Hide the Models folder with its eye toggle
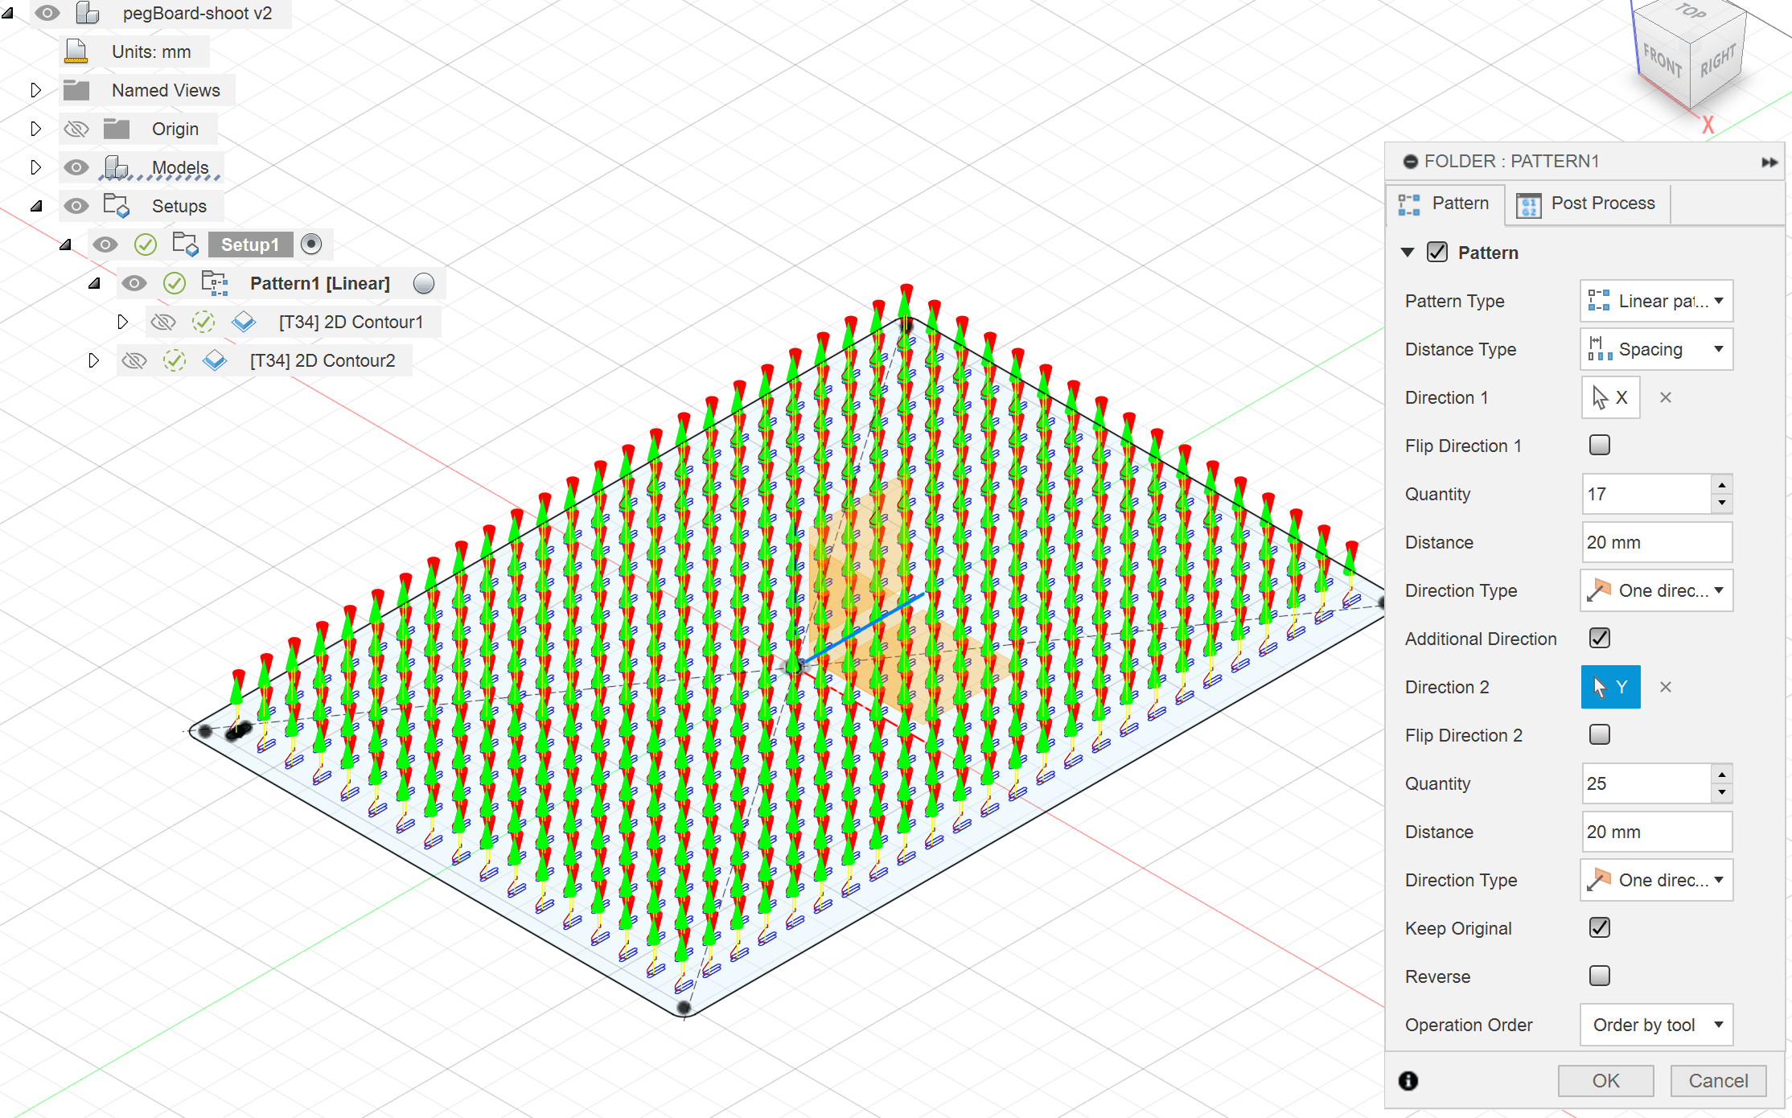The height and width of the screenshot is (1118, 1792). click(76, 166)
